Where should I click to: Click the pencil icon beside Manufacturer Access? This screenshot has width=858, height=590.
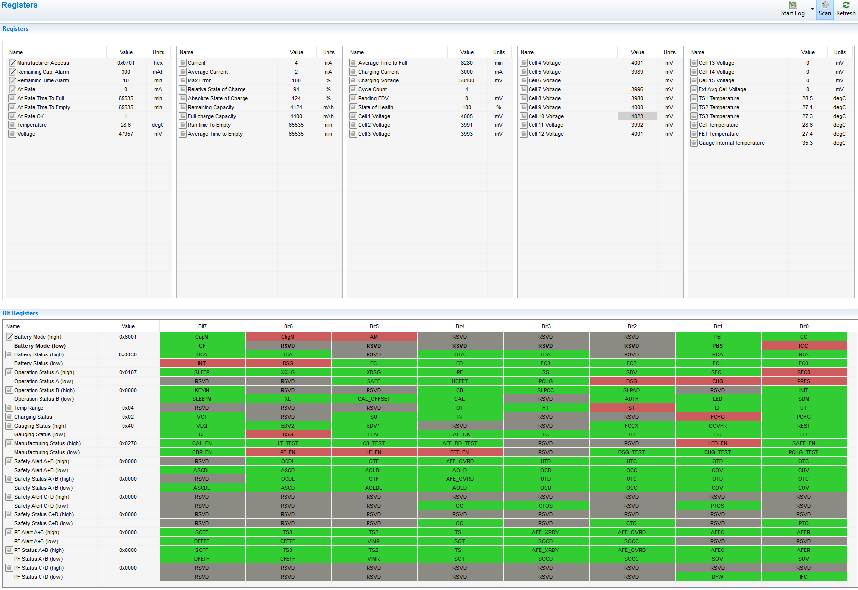pos(13,63)
